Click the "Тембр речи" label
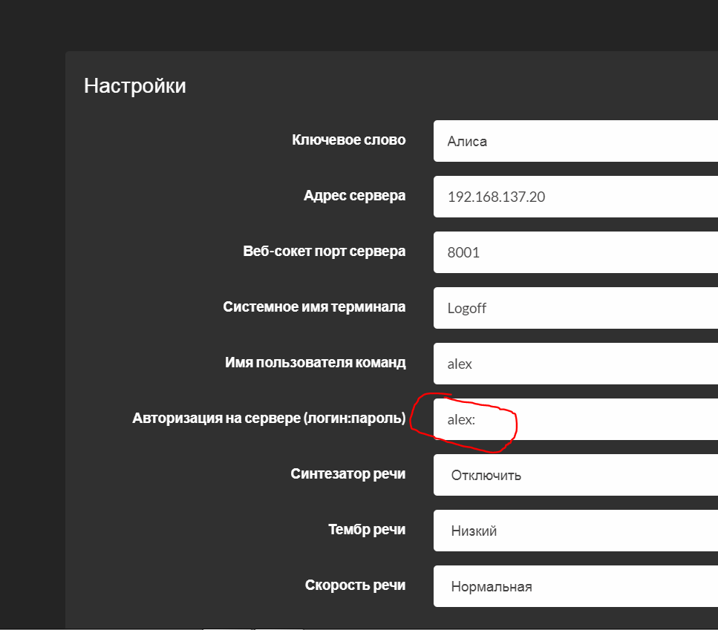Image resolution: width=718 pixels, height=630 pixels. [367, 530]
